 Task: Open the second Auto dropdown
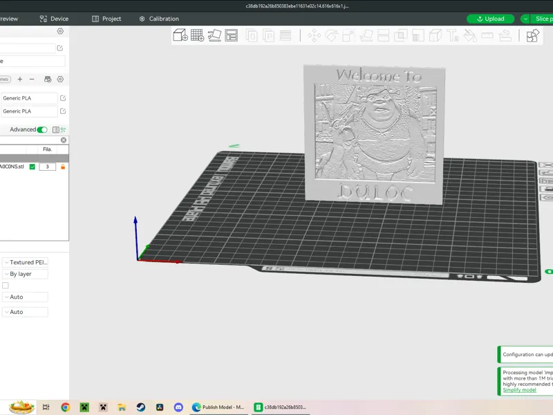point(25,312)
